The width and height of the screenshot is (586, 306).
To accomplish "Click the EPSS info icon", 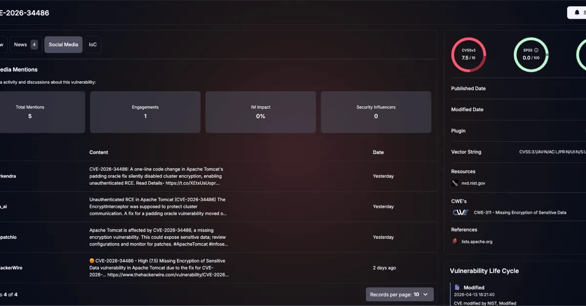I will pos(536,50).
